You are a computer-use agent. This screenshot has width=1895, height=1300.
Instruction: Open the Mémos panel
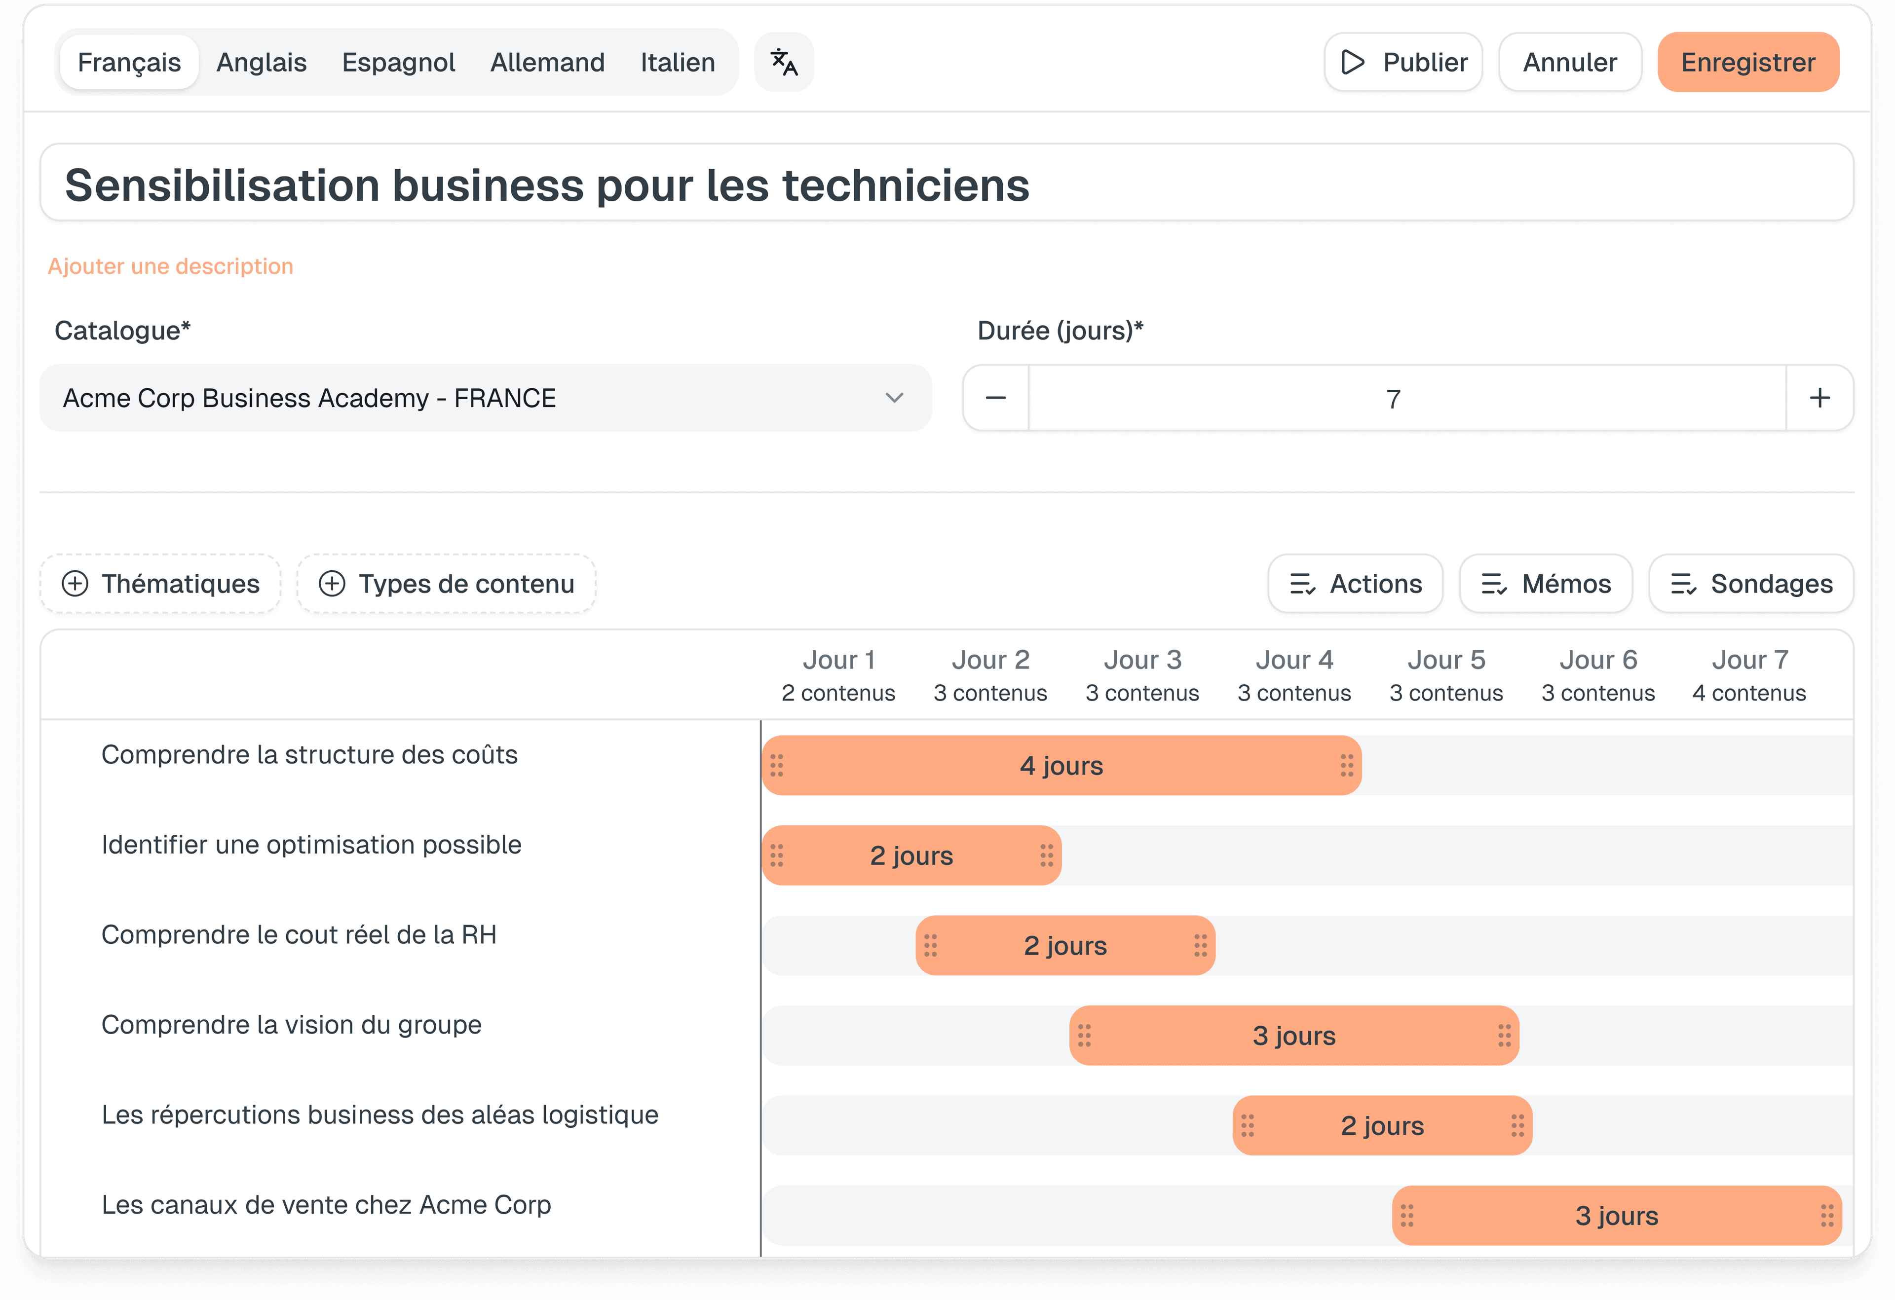click(x=1545, y=584)
